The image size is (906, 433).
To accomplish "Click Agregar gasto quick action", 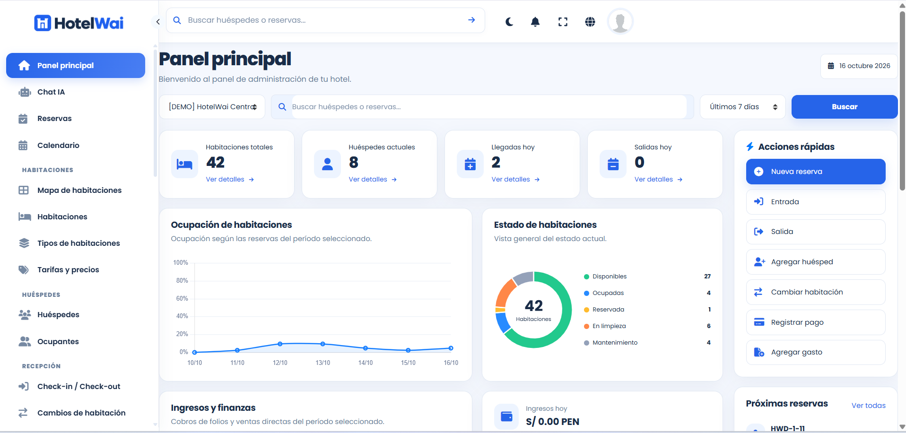I will pos(816,352).
